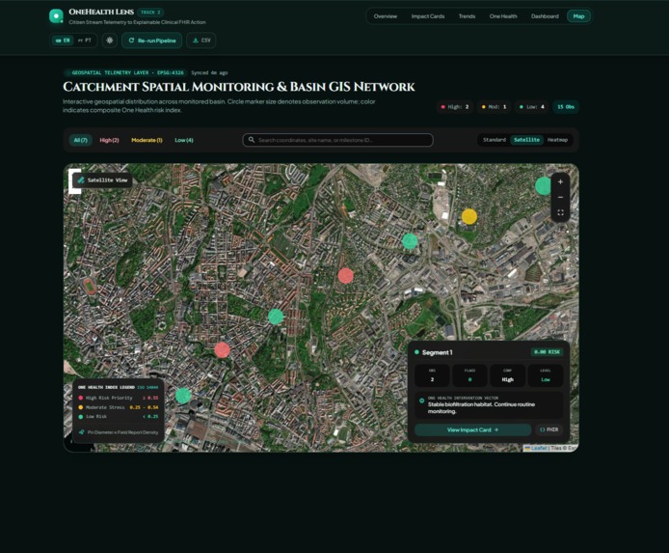Viewport: 669px width, 553px height.
Task: Filter sites by All (7)
Action: (81, 140)
